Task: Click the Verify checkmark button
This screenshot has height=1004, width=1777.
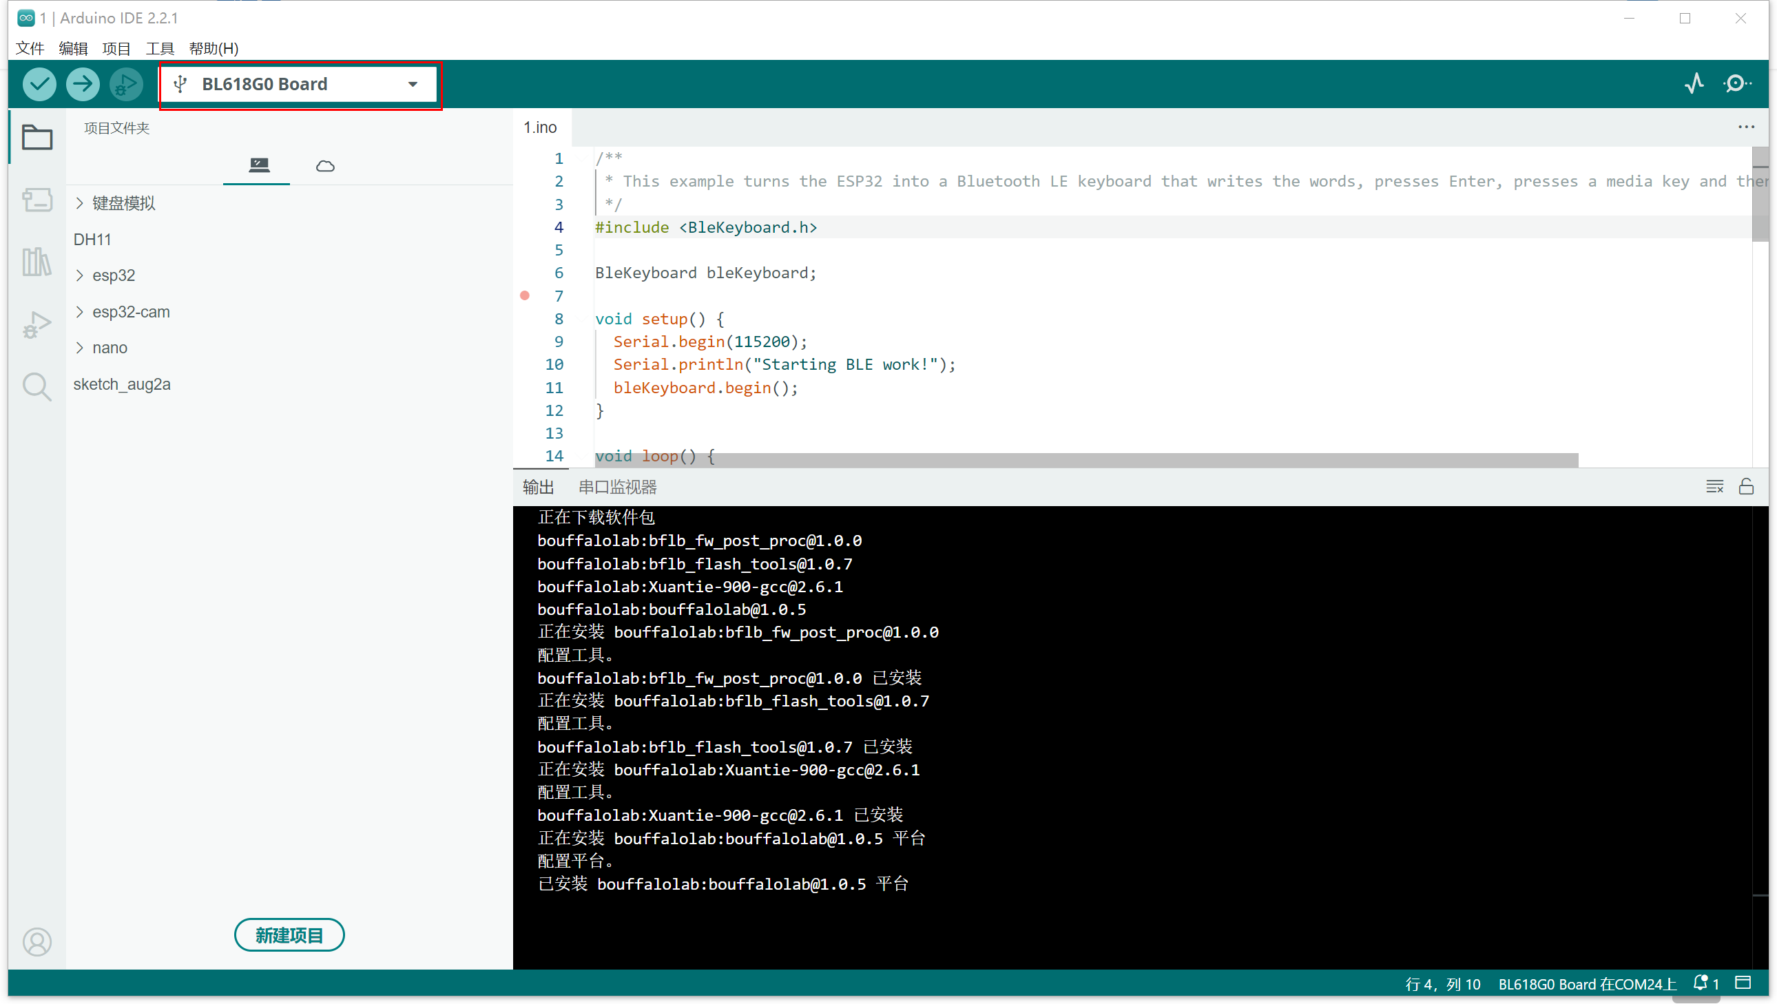Action: [x=39, y=84]
